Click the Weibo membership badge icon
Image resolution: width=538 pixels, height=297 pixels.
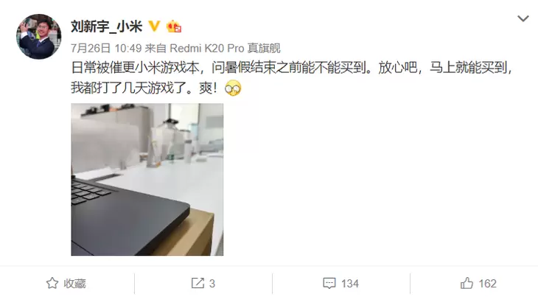[174, 27]
